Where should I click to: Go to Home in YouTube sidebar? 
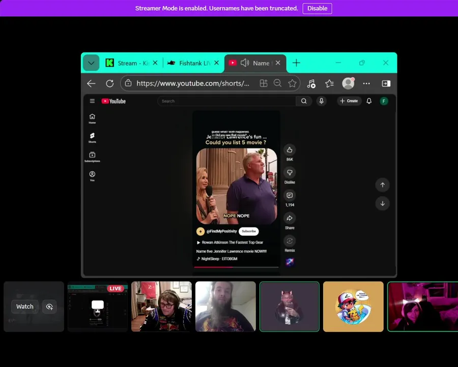(x=92, y=119)
